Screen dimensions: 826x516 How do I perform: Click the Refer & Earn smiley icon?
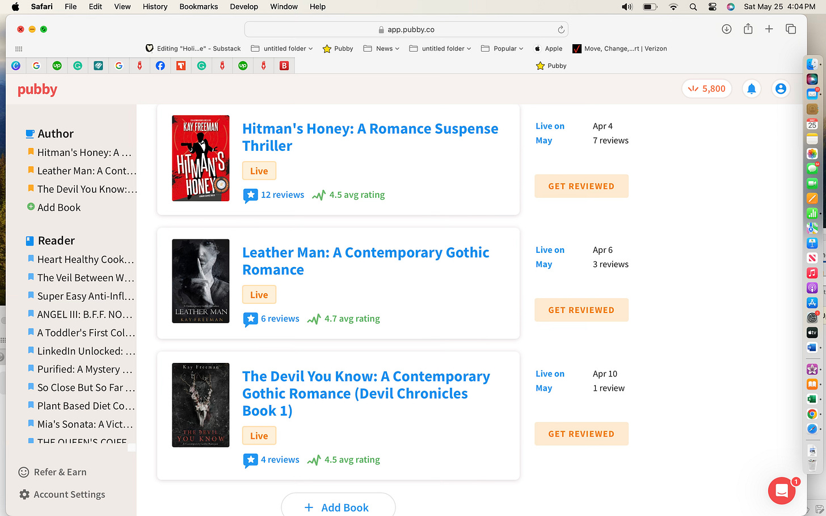tap(24, 472)
